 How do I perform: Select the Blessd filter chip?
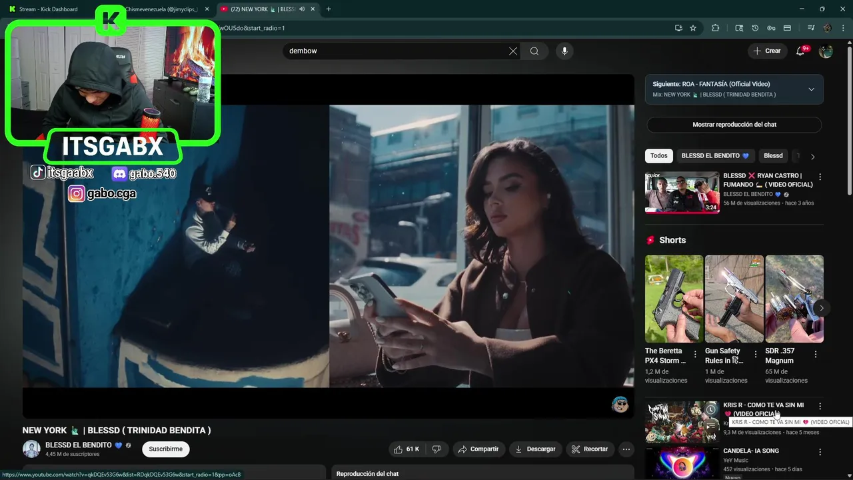773,156
